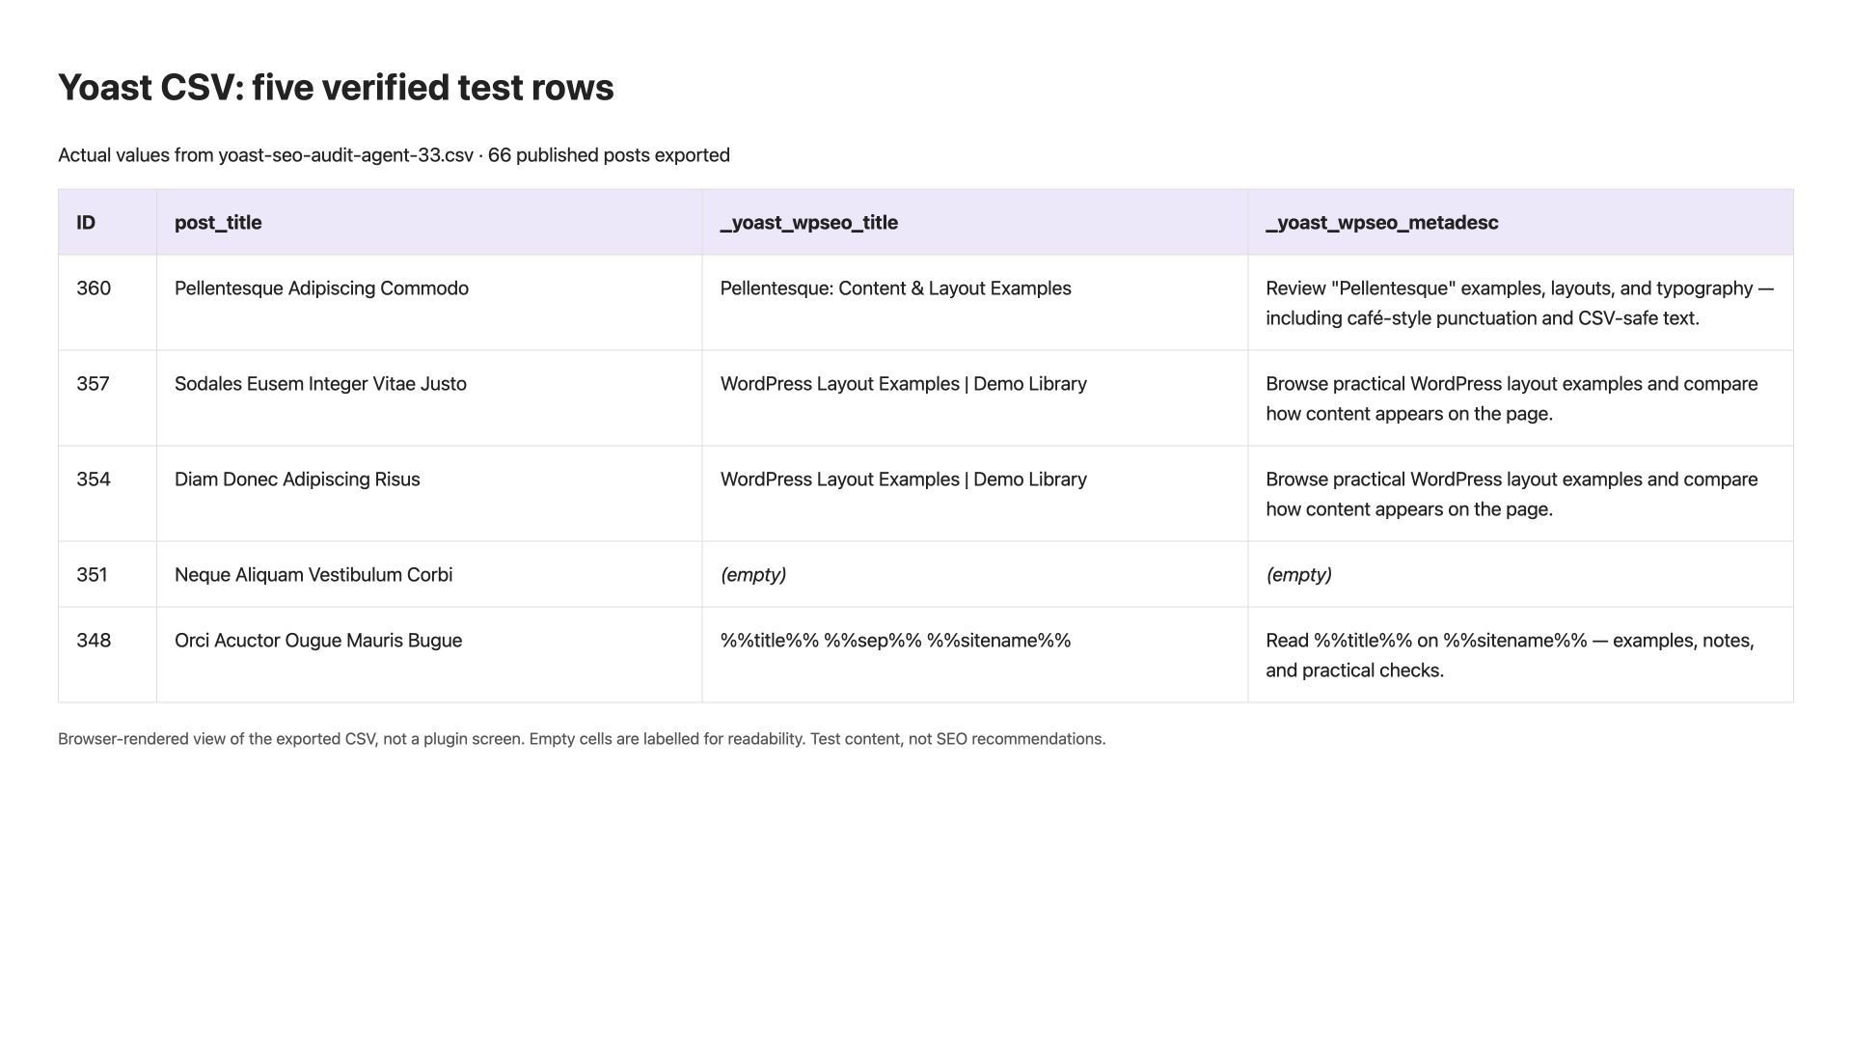Click the ID cell 357
The height and width of the screenshot is (1042, 1852).
[x=107, y=398]
